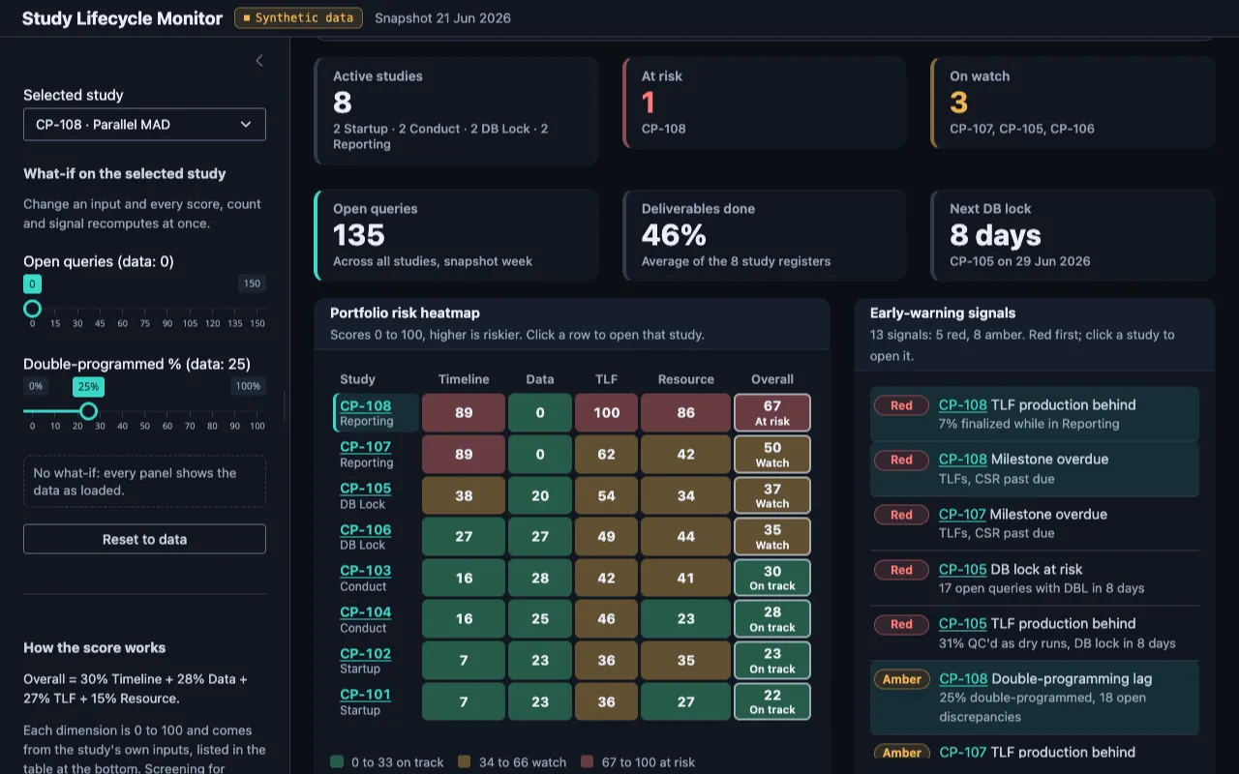
Task: Click the Snapshot 21 Jun 2026 text
Action: pyautogui.click(x=442, y=18)
